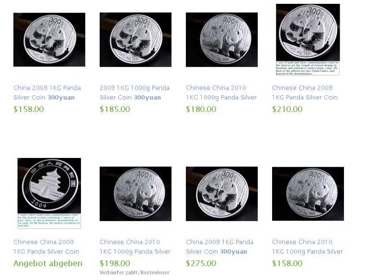Open the $198.00 Chinese China 2010 title link

click(135, 246)
